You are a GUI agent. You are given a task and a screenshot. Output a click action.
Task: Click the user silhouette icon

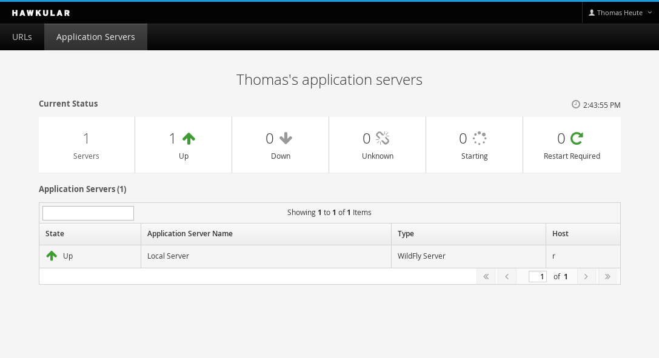592,13
